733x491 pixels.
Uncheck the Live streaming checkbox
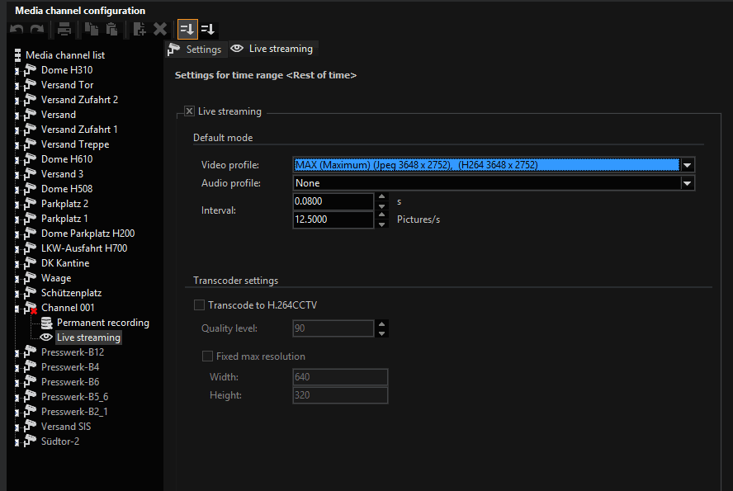190,111
